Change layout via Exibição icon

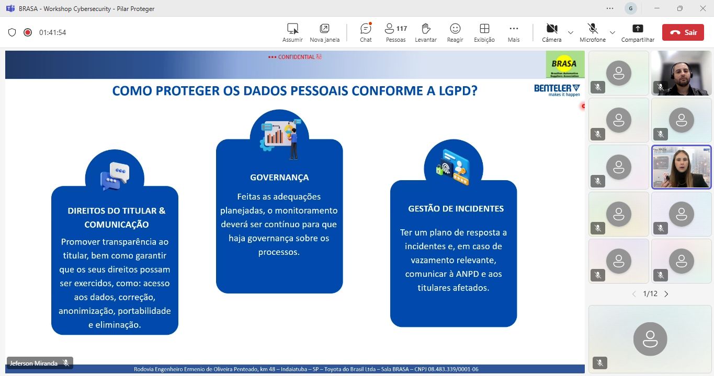click(x=484, y=32)
